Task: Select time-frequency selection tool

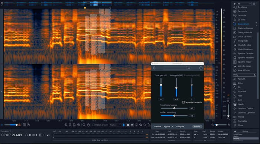Action: point(128,125)
